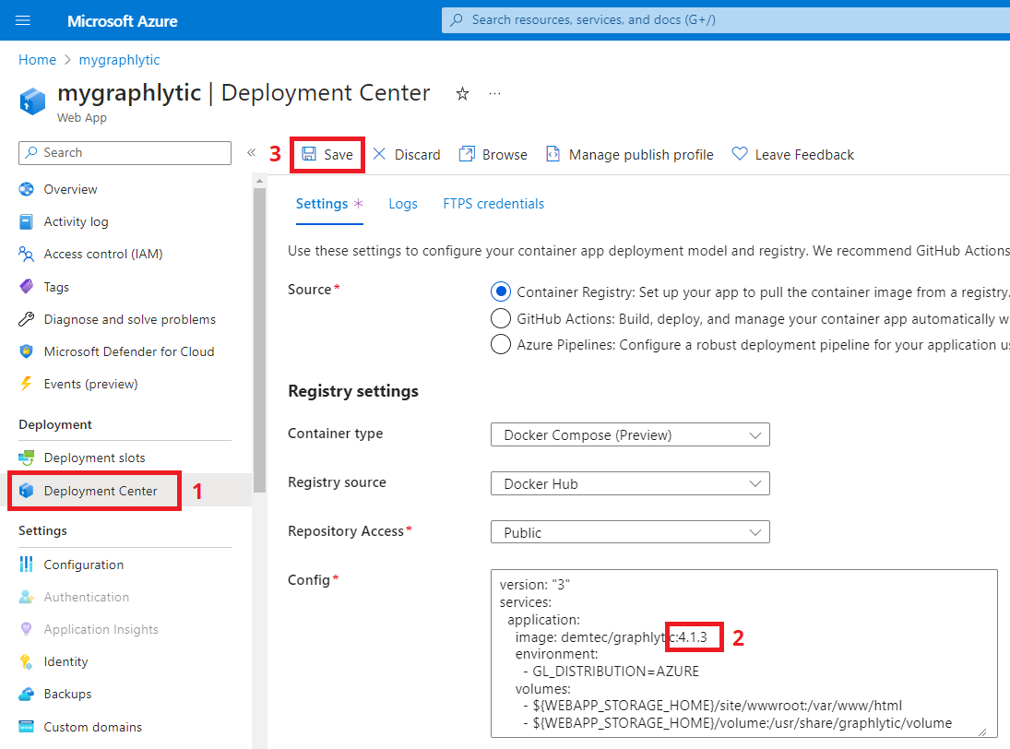1010x749 pixels.
Task: Open the Repository Access dropdown
Action: click(630, 532)
